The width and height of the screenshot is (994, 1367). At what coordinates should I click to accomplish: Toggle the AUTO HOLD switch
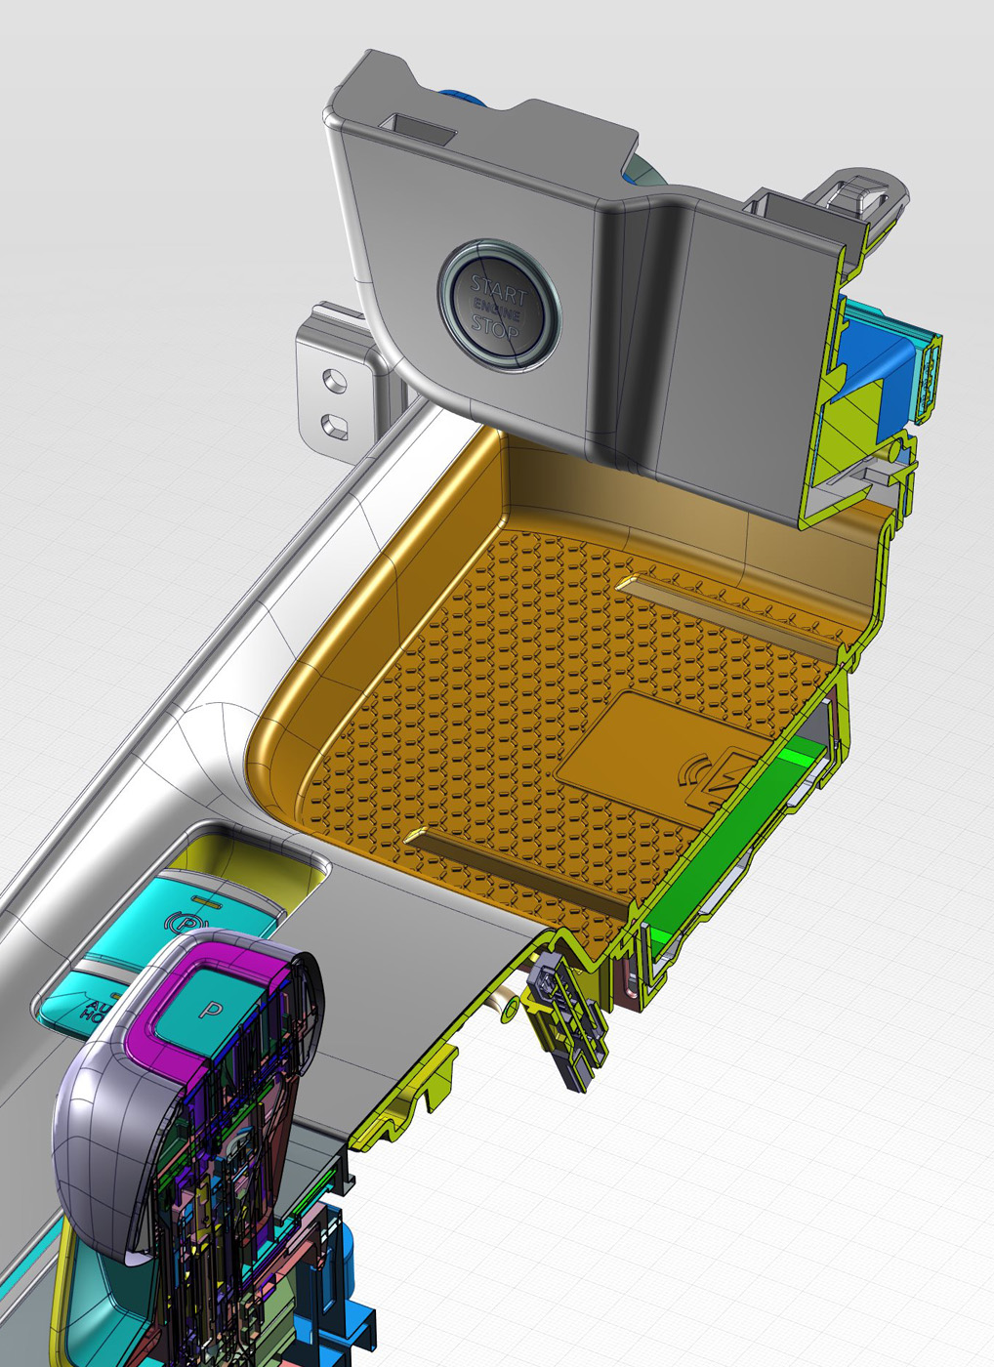97,1011
